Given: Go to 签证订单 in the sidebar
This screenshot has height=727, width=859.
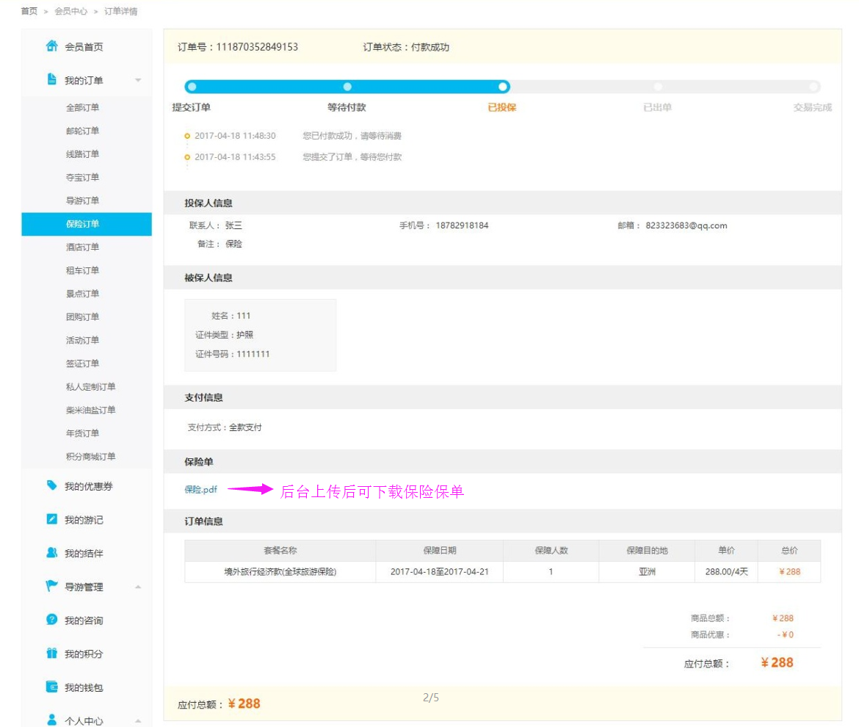Looking at the screenshot, I should pyautogui.click(x=82, y=363).
